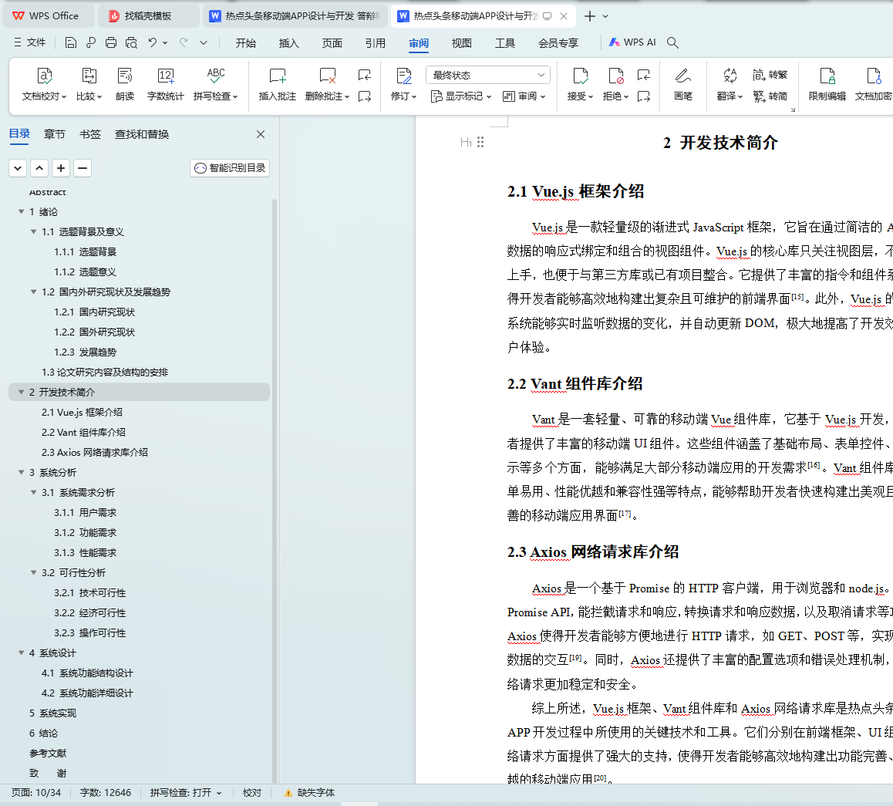
Task: Open the 审阅 pane dropdown
Action: [x=524, y=96]
